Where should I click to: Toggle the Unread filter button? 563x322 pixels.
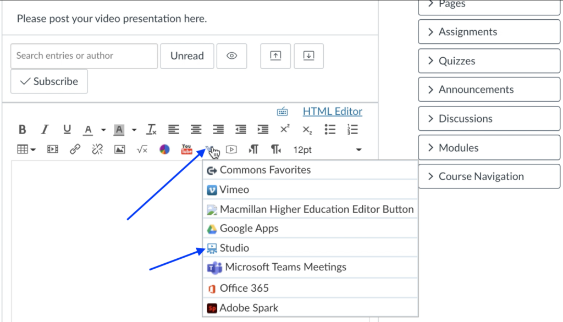pyautogui.click(x=187, y=56)
